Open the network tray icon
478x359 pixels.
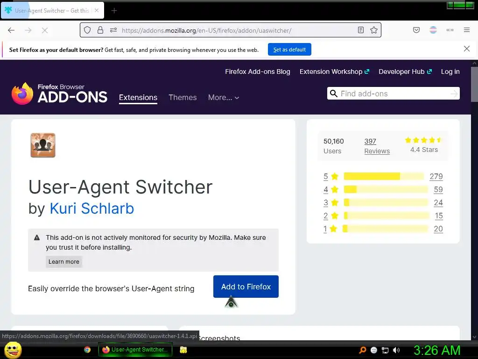click(x=385, y=350)
